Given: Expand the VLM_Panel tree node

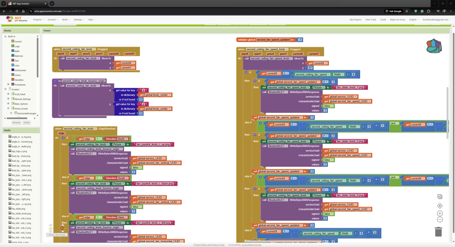Looking at the screenshot, I should click(8, 94).
